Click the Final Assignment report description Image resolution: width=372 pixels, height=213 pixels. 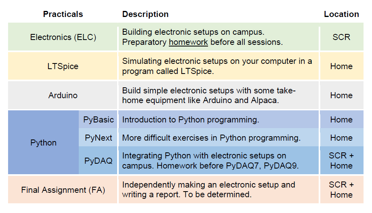click(x=208, y=190)
